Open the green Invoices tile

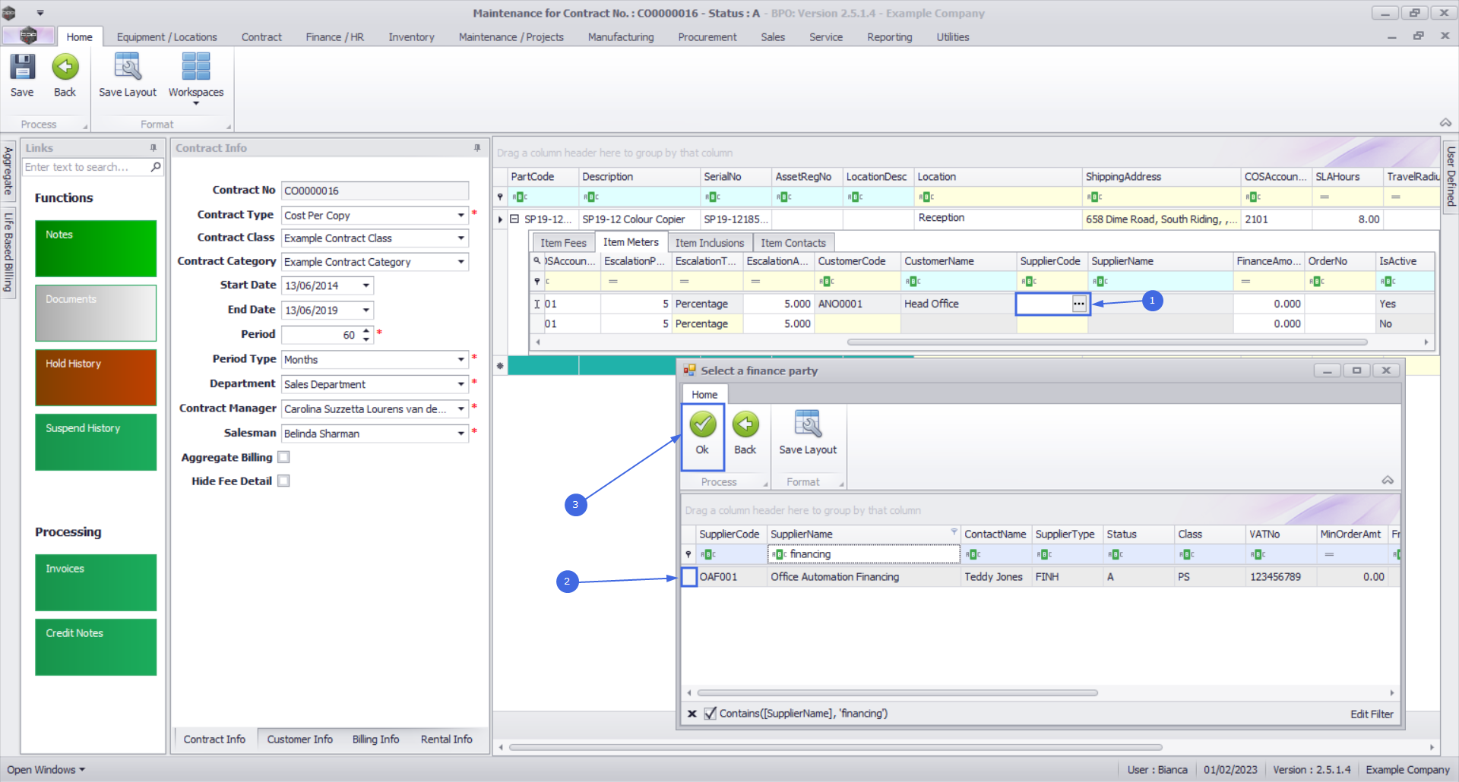[x=96, y=582]
